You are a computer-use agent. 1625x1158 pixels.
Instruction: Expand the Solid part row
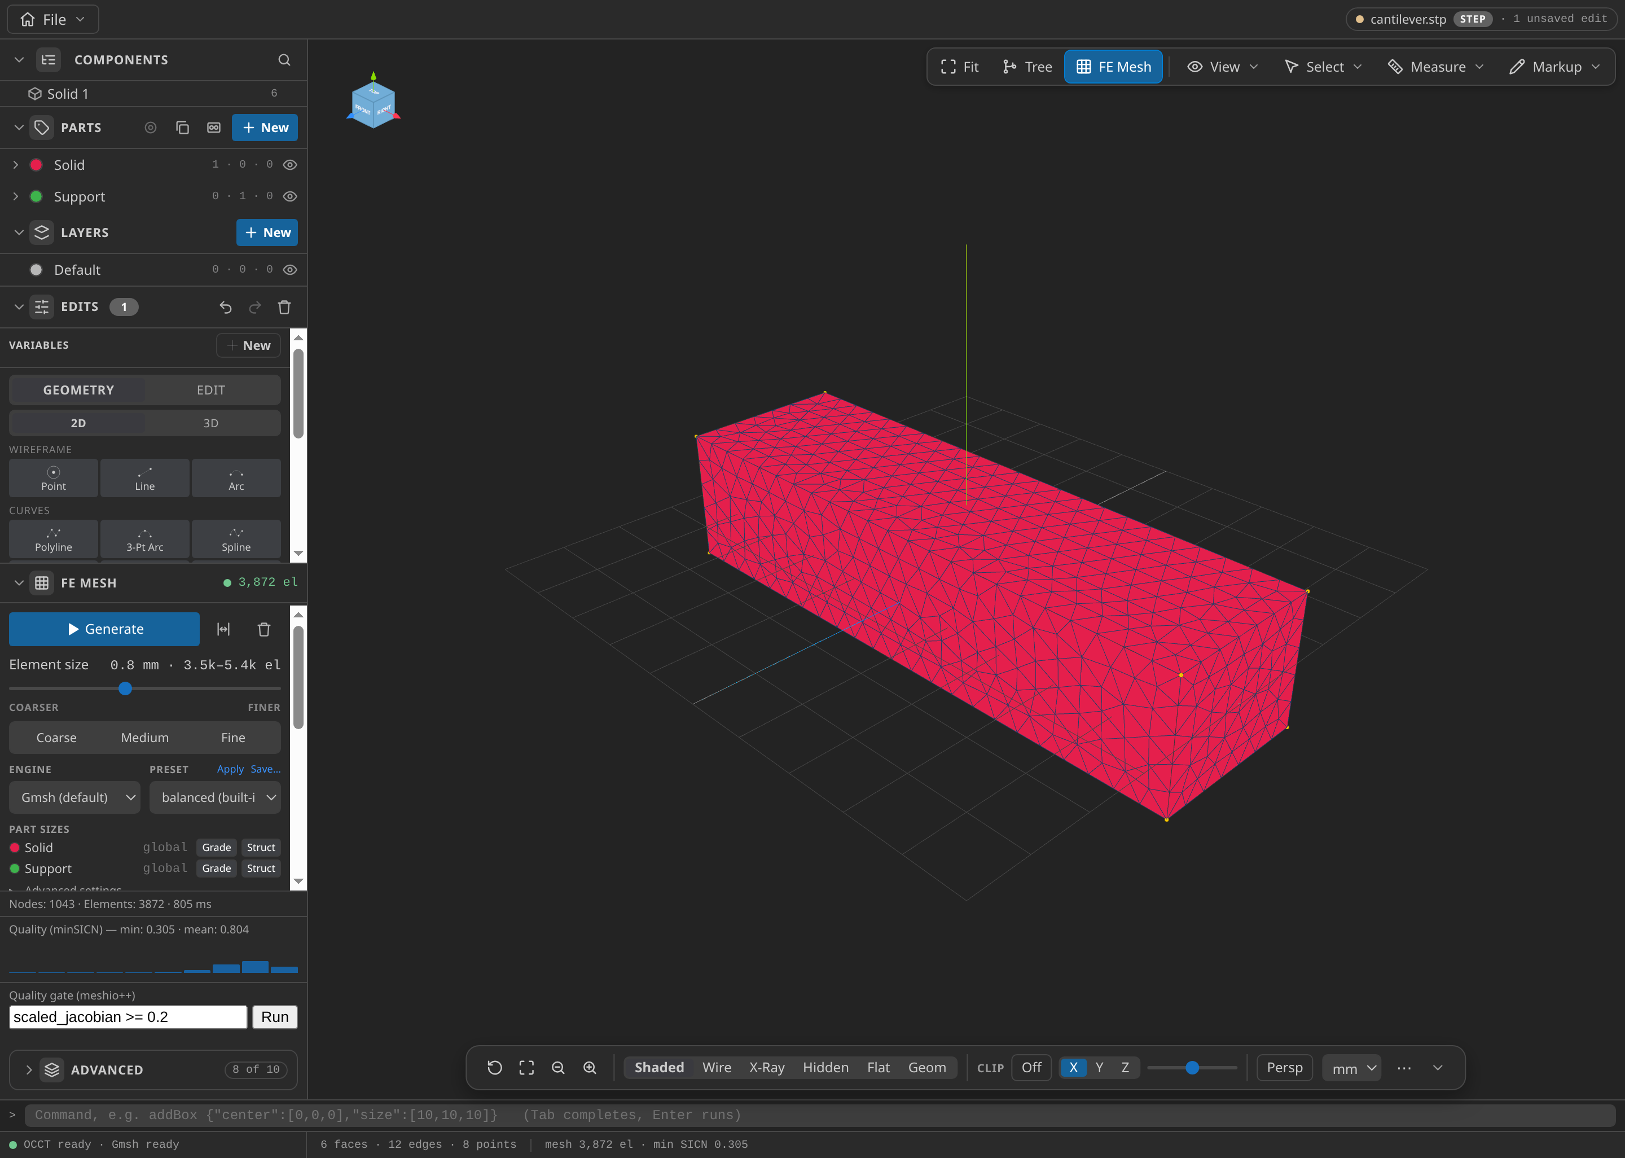(16, 165)
